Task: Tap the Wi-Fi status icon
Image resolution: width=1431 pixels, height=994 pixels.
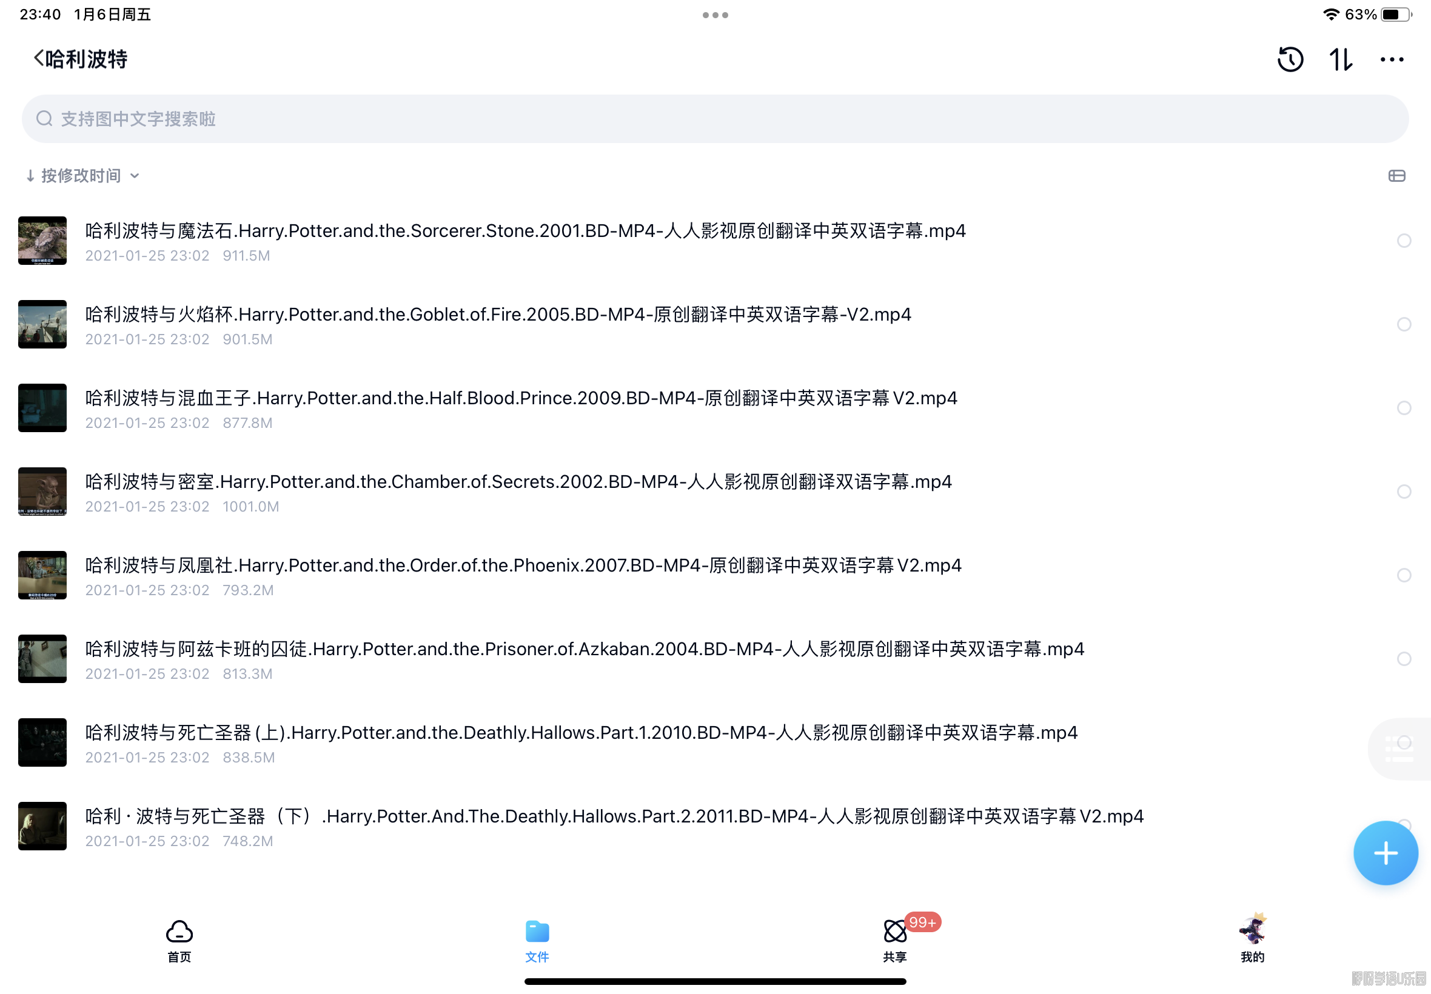Action: [1330, 15]
